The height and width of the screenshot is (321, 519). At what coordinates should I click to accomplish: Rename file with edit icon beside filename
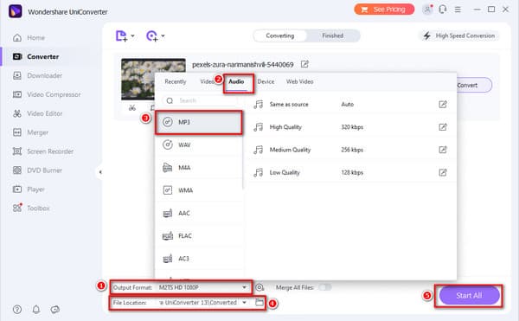pos(304,64)
